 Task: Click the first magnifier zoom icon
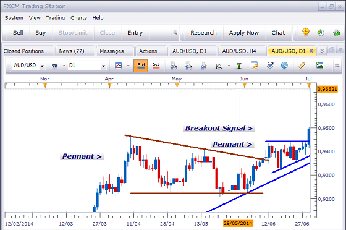[174, 66]
